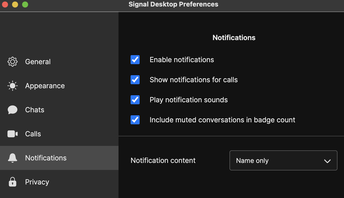
Task: Change notification content from Name only
Action: click(283, 160)
